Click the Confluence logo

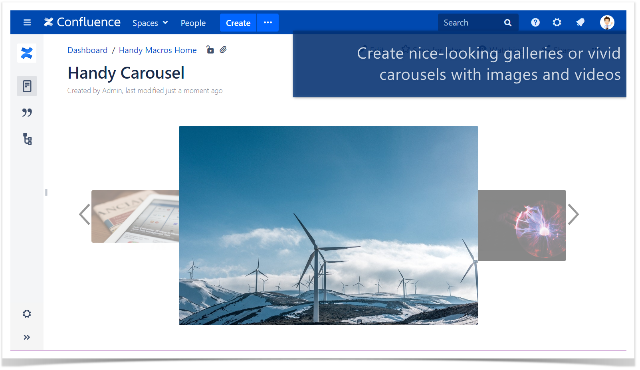tap(82, 22)
